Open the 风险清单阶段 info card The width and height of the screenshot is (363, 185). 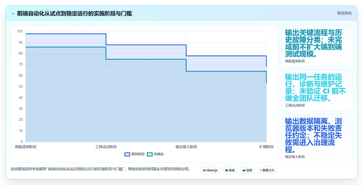point(316,46)
